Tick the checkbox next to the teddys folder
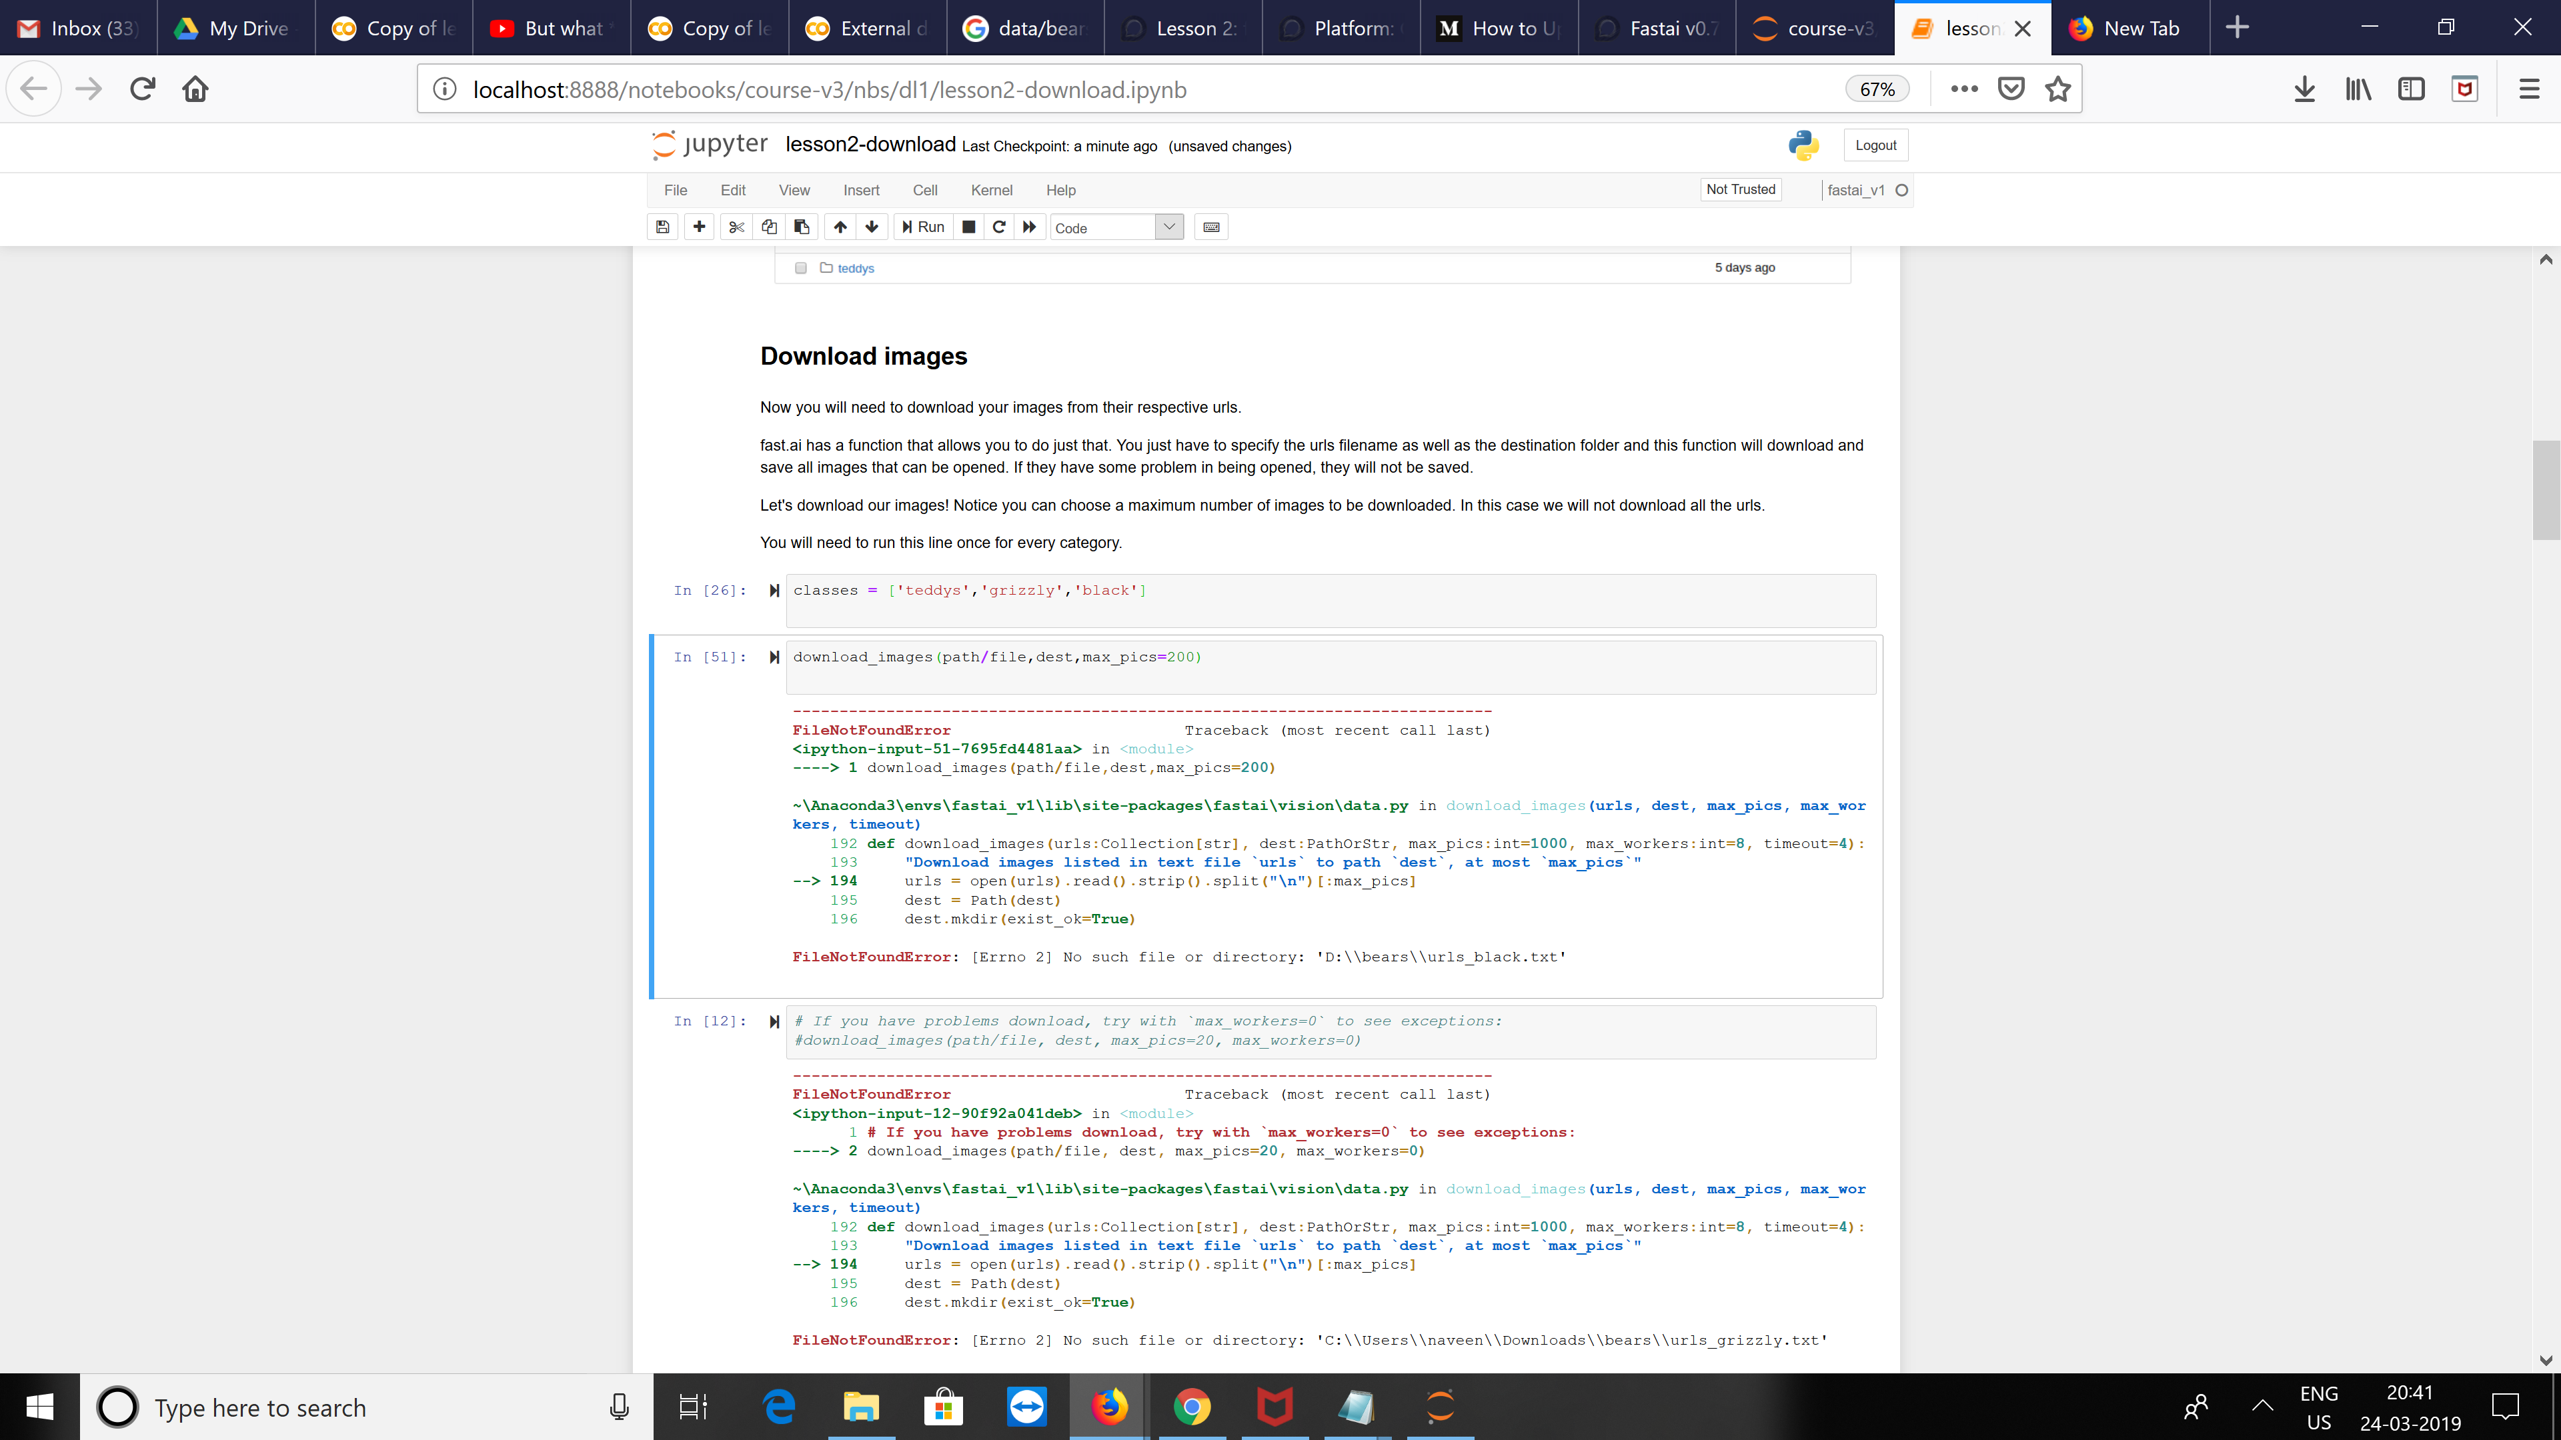This screenshot has height=1440, width=2561. coord(800,268)
